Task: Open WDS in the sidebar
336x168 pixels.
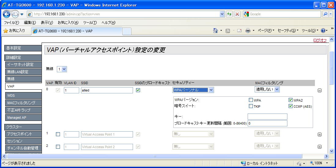Action: (23, 95)
